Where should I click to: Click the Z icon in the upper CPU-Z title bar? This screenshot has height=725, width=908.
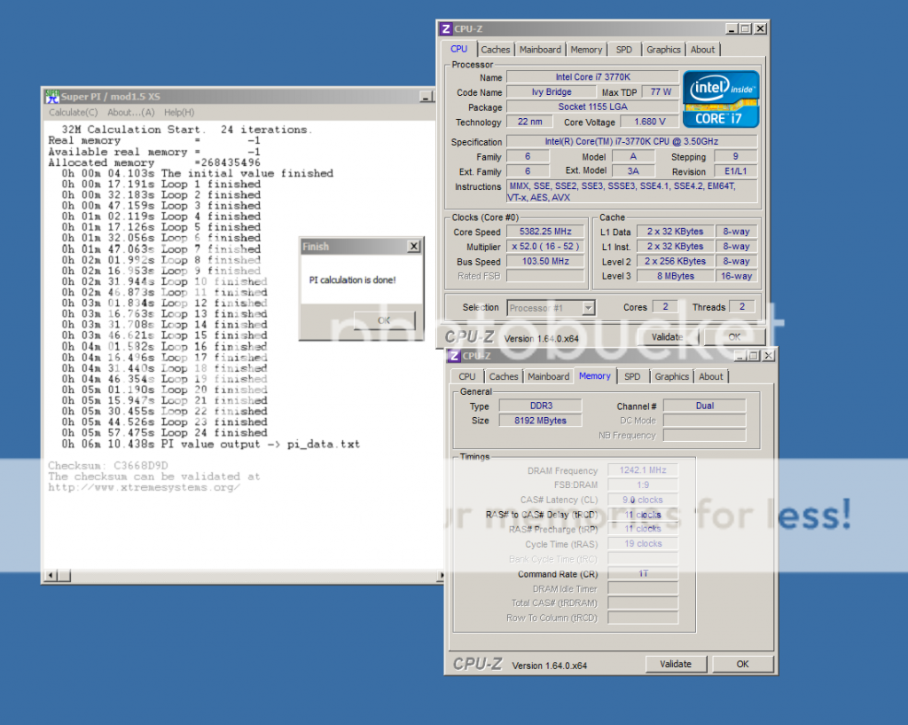(x=445, y=28)
